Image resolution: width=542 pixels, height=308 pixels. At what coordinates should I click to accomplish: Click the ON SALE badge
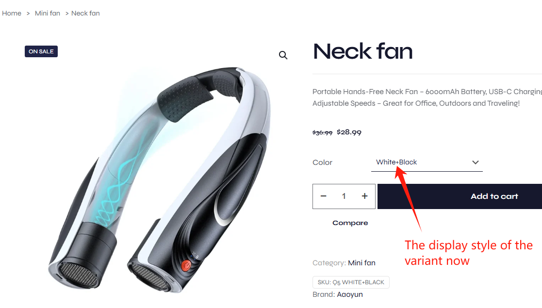41,51
